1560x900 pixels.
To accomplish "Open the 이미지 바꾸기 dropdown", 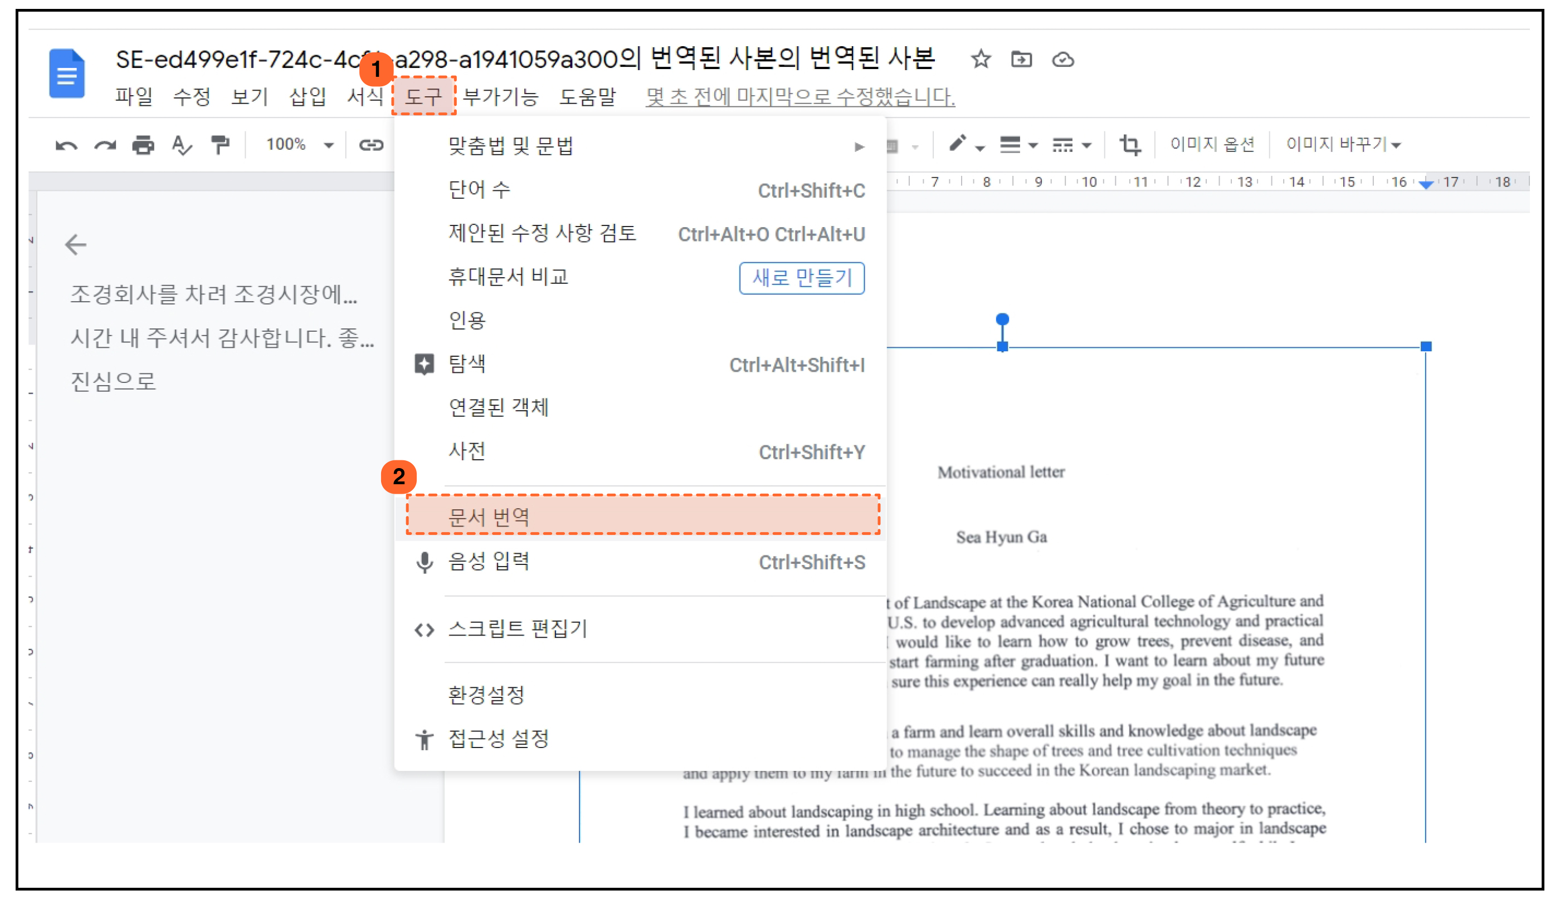I will coord(1343,145).
